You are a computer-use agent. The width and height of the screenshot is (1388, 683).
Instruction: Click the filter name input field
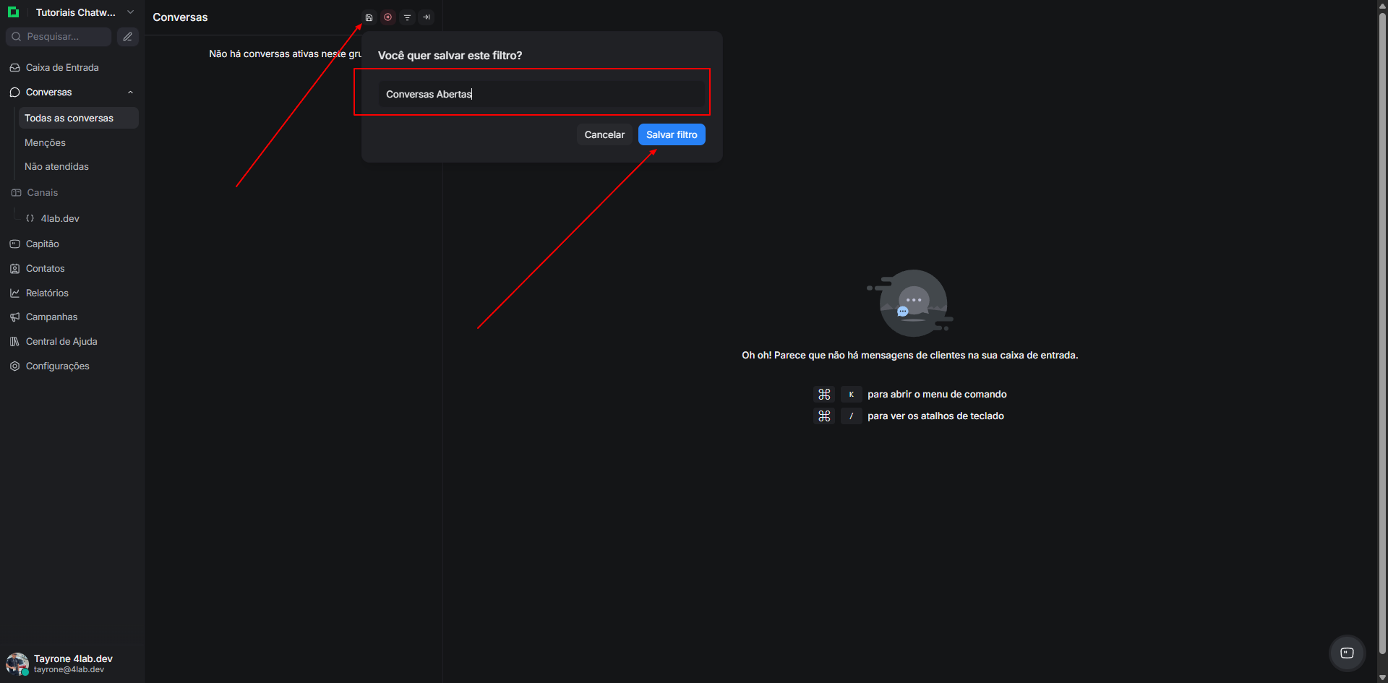pyautogui.click(x=541, y=95)
